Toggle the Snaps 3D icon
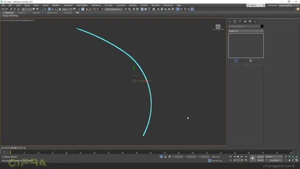 [87, 9]
